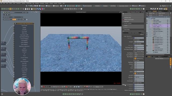Click the Render sphere icon in Shader Tree
Screen dimensions: 172x96
click(151, 19)
